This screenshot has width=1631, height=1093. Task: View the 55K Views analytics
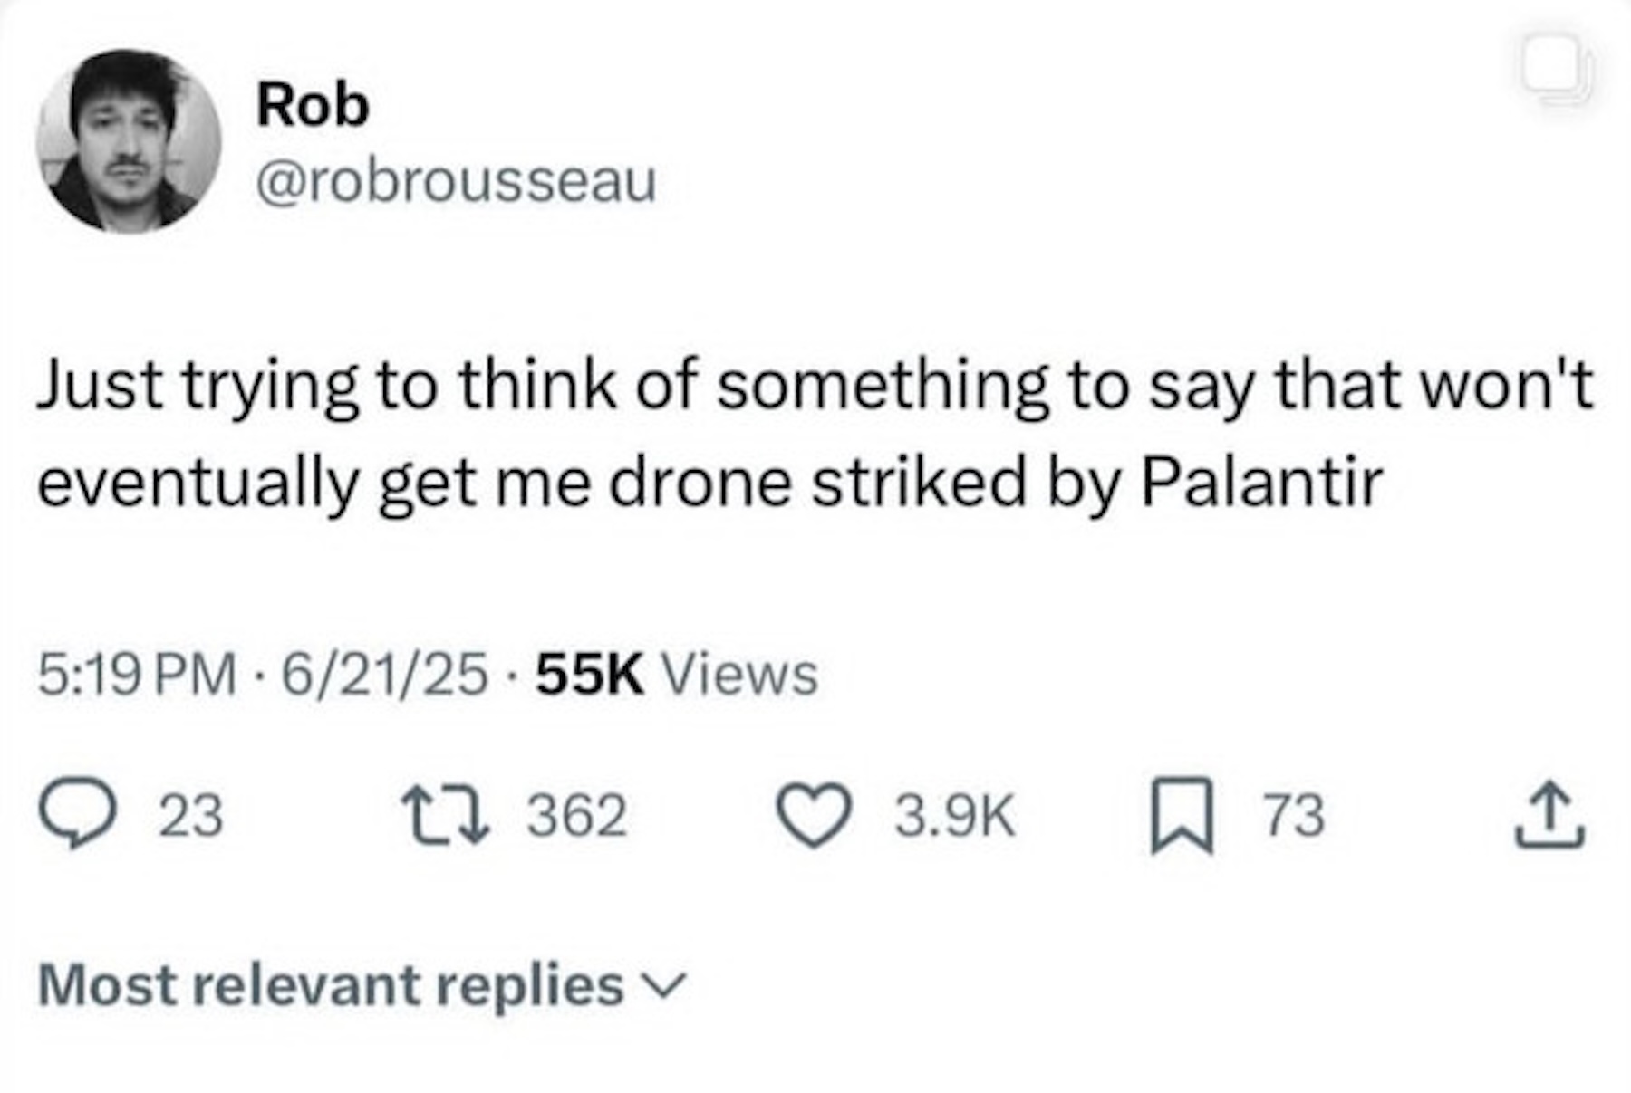pyautogui.click(x=676, y=675)
